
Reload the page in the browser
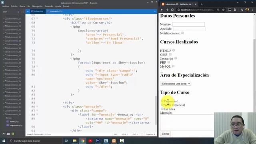pyautogui.click(x=172, y=10)
